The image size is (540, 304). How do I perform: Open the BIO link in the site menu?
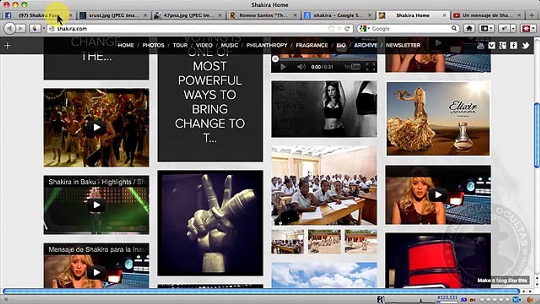click(x=341, y=45)
